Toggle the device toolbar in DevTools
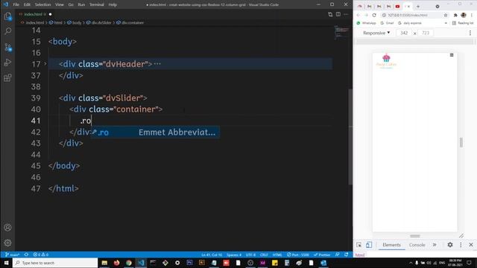This screenshot has width=477, height=268. (369, 245)
